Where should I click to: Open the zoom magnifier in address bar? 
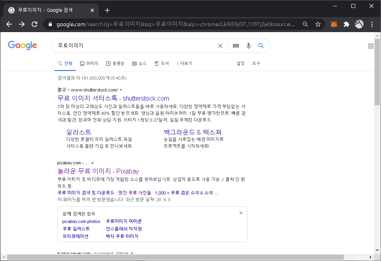coord(305,24)
